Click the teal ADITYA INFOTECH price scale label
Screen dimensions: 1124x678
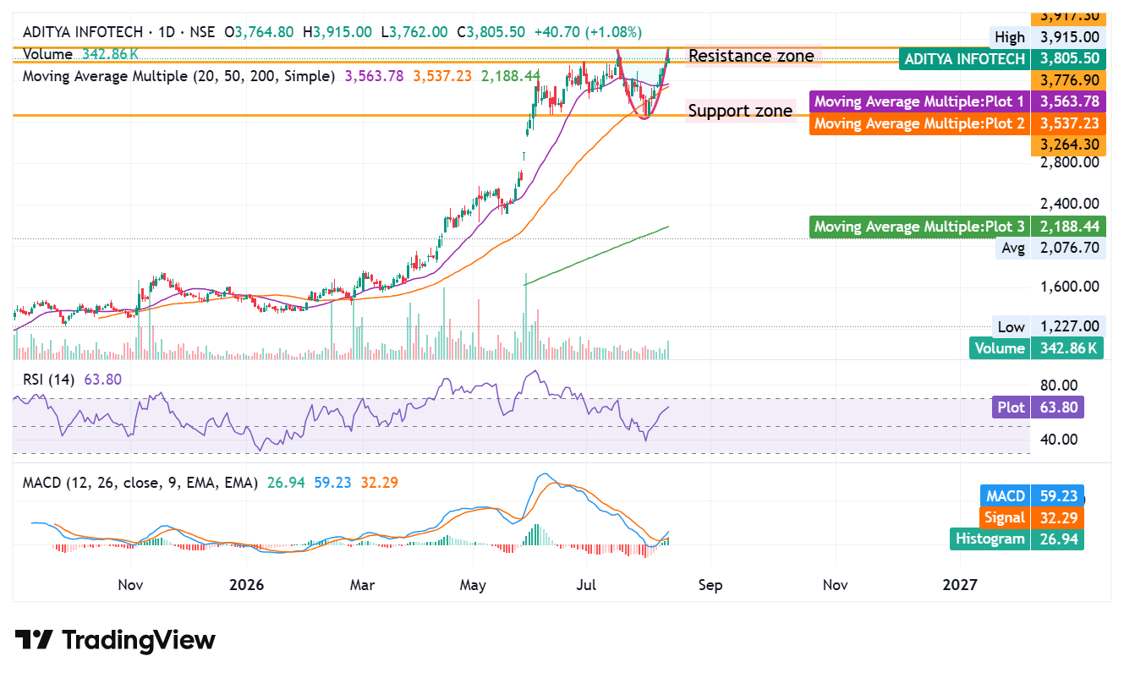point(963,59)
